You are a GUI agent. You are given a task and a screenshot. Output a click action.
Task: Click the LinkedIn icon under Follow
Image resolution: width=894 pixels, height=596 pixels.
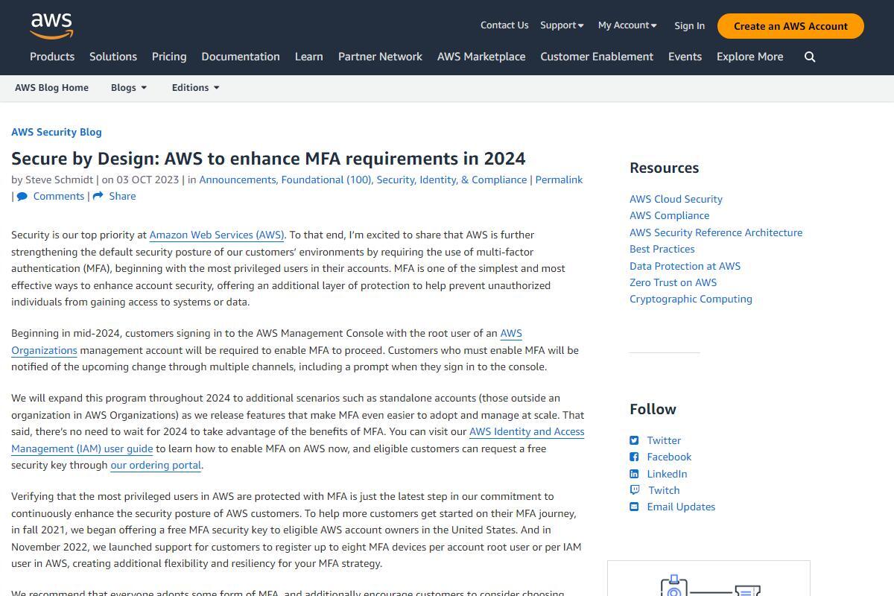(x=634, y=474)
